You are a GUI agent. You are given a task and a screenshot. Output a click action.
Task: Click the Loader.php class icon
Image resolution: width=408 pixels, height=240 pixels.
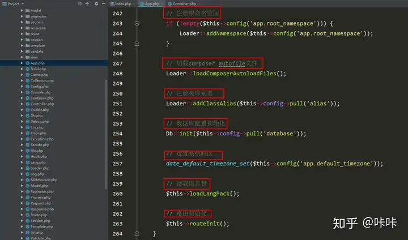pyautogui.click(x=28, y=168)
